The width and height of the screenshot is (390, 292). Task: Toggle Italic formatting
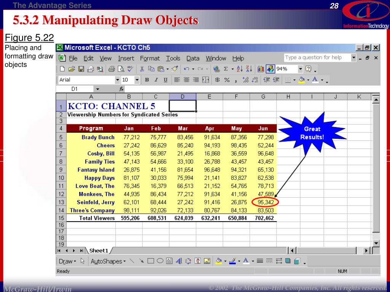[156, 80]
